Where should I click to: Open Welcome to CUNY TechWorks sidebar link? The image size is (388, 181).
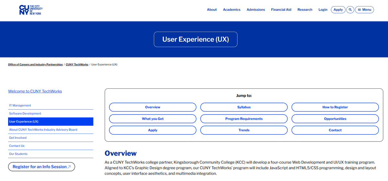[35, 91]
